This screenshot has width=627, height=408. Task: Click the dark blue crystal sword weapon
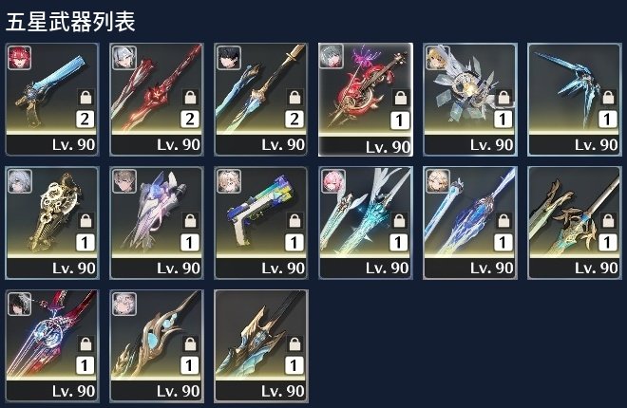point(470,223)
